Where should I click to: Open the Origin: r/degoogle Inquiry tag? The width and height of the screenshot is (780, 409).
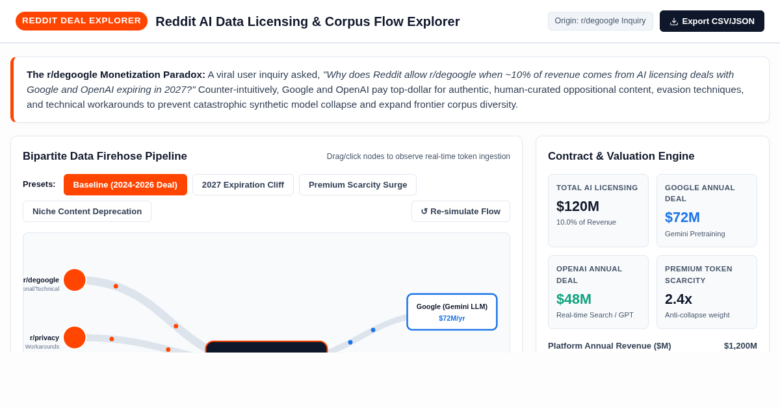tap(600, 21)
